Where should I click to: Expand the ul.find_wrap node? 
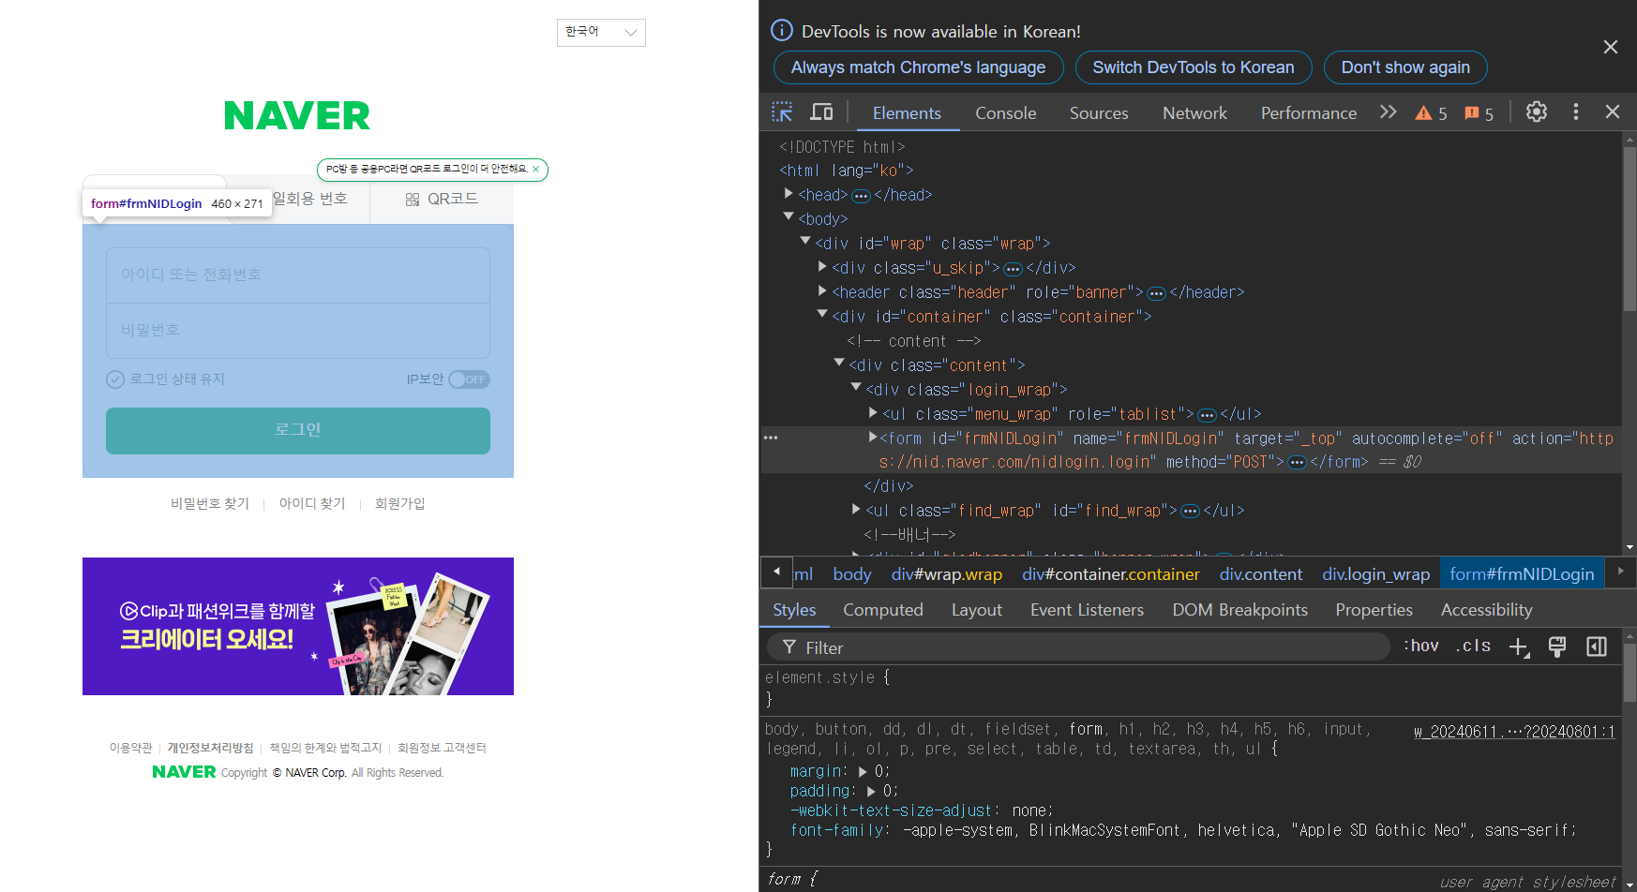coord(856,510)
